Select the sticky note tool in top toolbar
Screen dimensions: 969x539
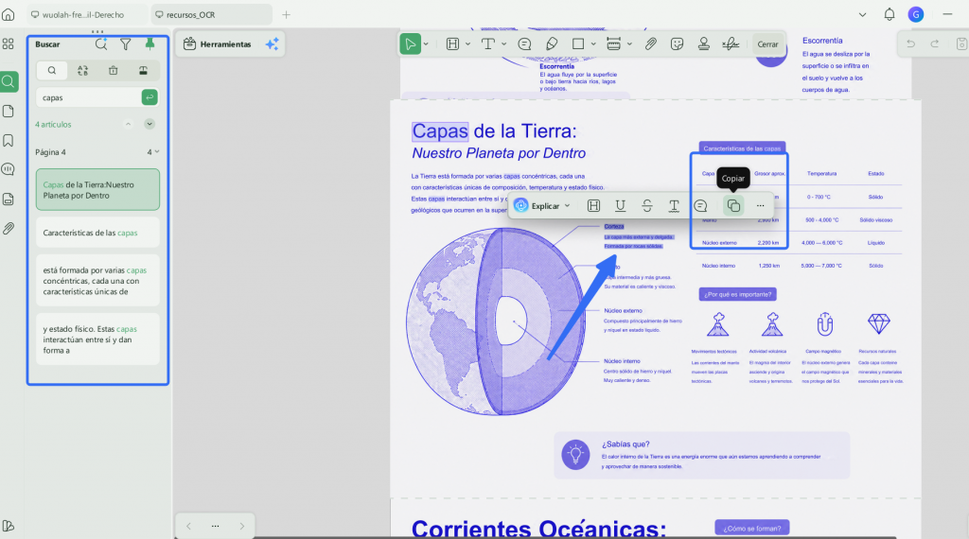click(524, 43)
